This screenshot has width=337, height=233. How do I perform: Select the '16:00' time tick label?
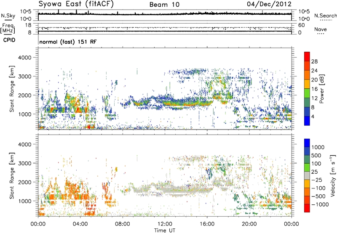point(207,224)
